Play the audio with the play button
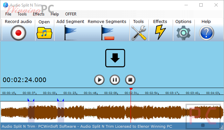The image size is (224, 130). (99, 80)
